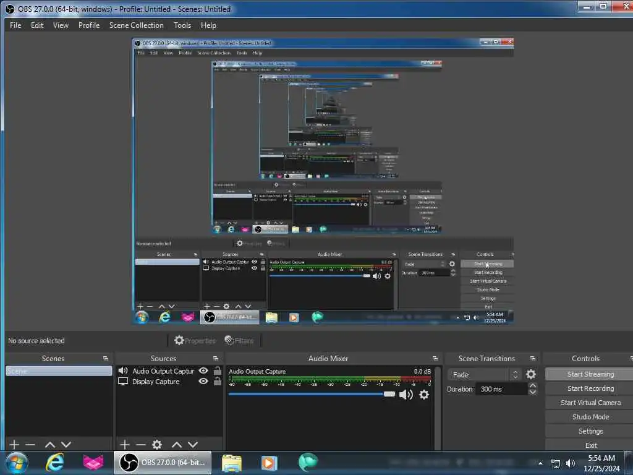Open the Tools menu
The height and width of the screenshot is (475, 633).
click(182, 25)
